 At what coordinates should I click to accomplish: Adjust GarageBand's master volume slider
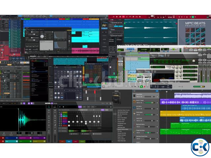tap(199, 87)
